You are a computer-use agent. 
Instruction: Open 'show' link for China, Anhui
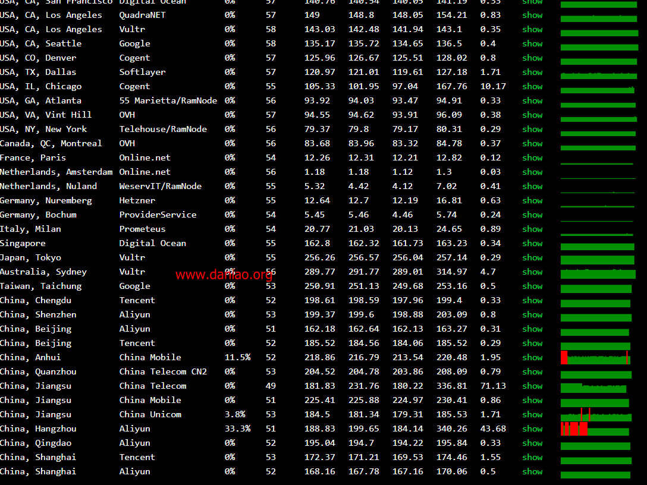[532, 358]
